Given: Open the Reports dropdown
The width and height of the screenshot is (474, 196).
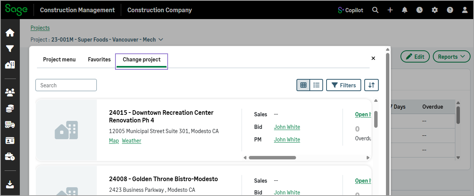Looking at the screenshot, I should coord(452,56).
